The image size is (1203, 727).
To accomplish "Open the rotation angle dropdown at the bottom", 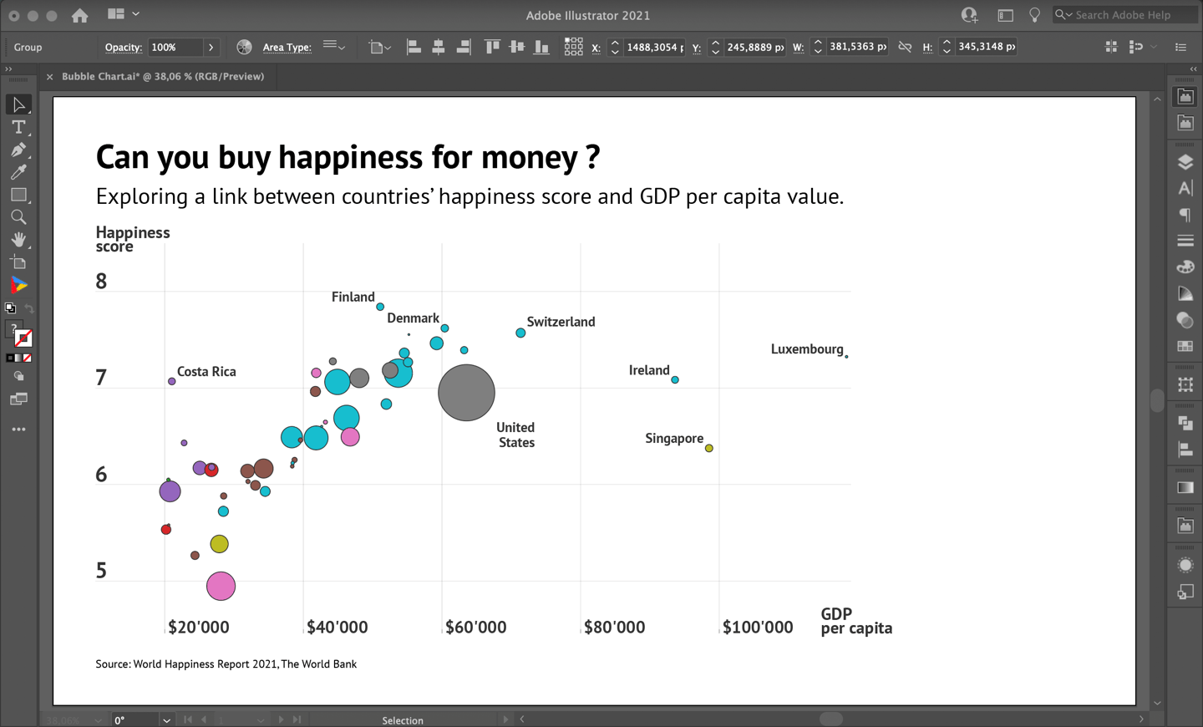I will click(x=165, y=720).
